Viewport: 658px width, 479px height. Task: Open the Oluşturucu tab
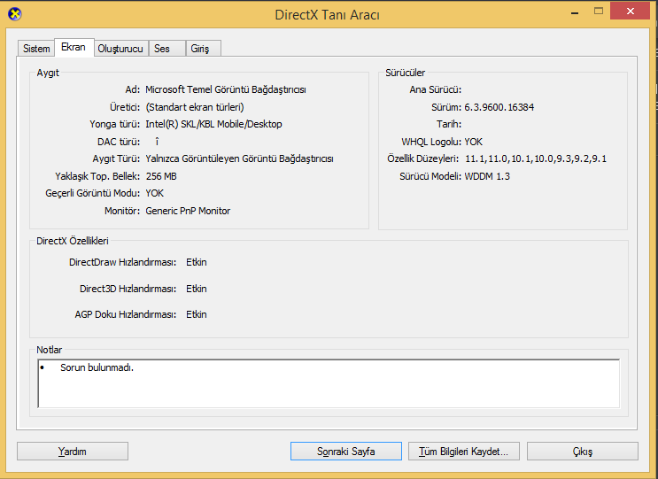[120, 49]
